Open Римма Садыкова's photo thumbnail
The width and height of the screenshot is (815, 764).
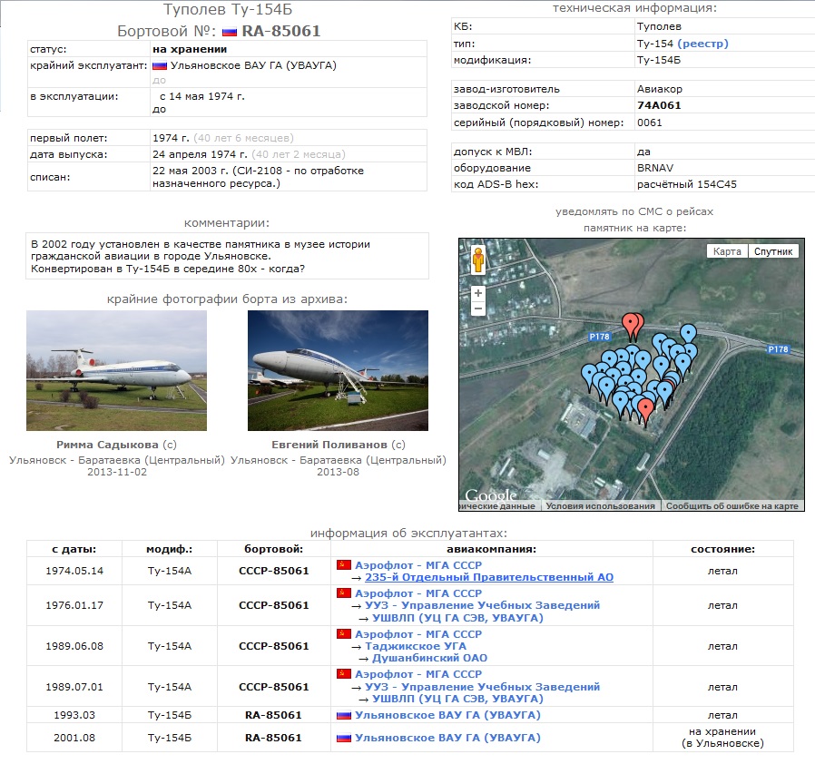pyautogui.click(x=116, y=369)
